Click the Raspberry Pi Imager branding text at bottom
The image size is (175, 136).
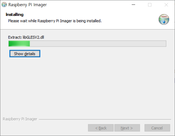(x=20, y=119)
